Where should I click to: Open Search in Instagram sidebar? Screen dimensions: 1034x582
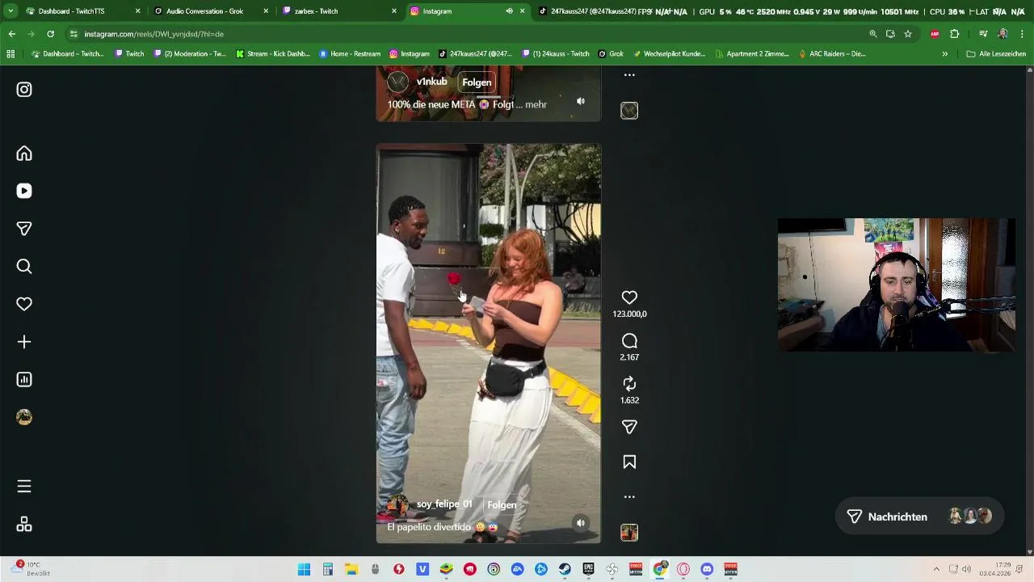24,267
